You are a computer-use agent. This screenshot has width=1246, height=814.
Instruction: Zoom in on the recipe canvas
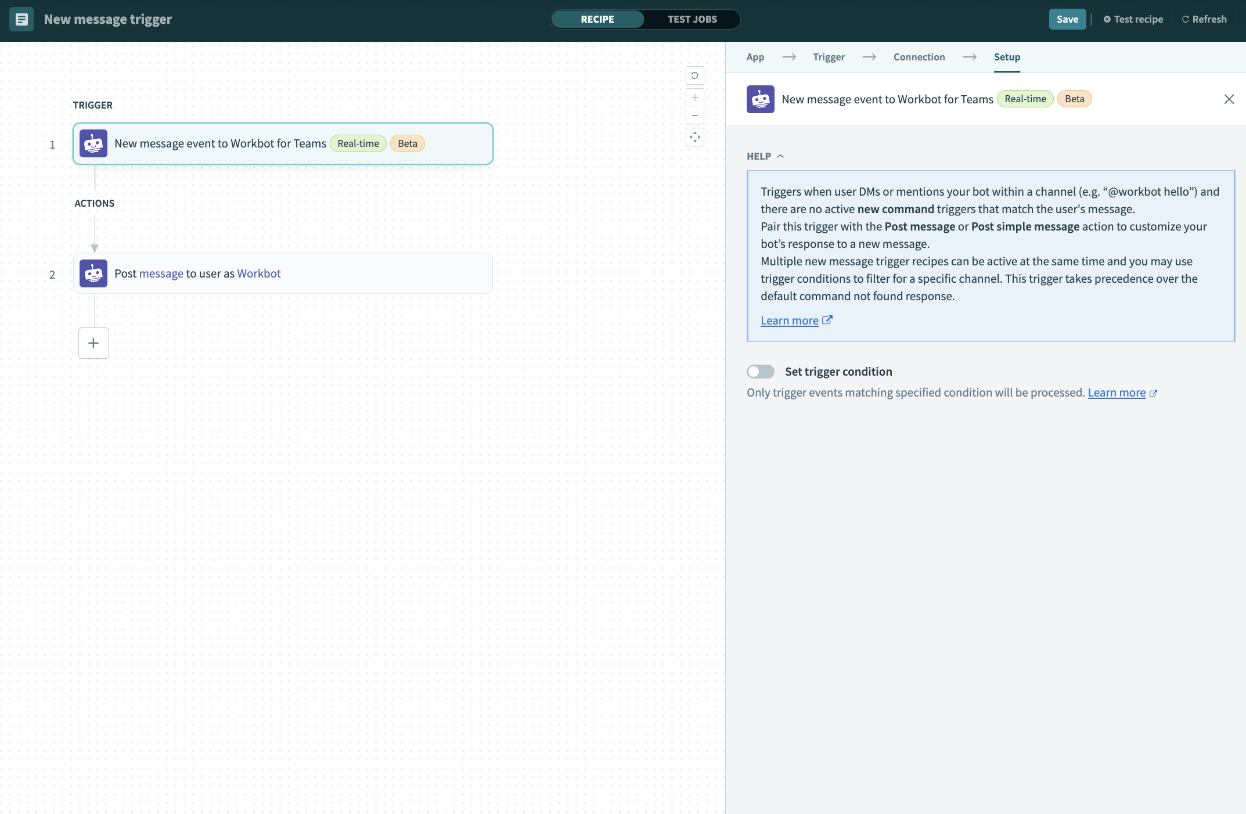click(694, 98)
